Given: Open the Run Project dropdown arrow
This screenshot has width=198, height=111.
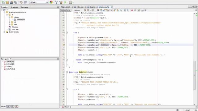Looking at the screenshot, I should 68,2.
